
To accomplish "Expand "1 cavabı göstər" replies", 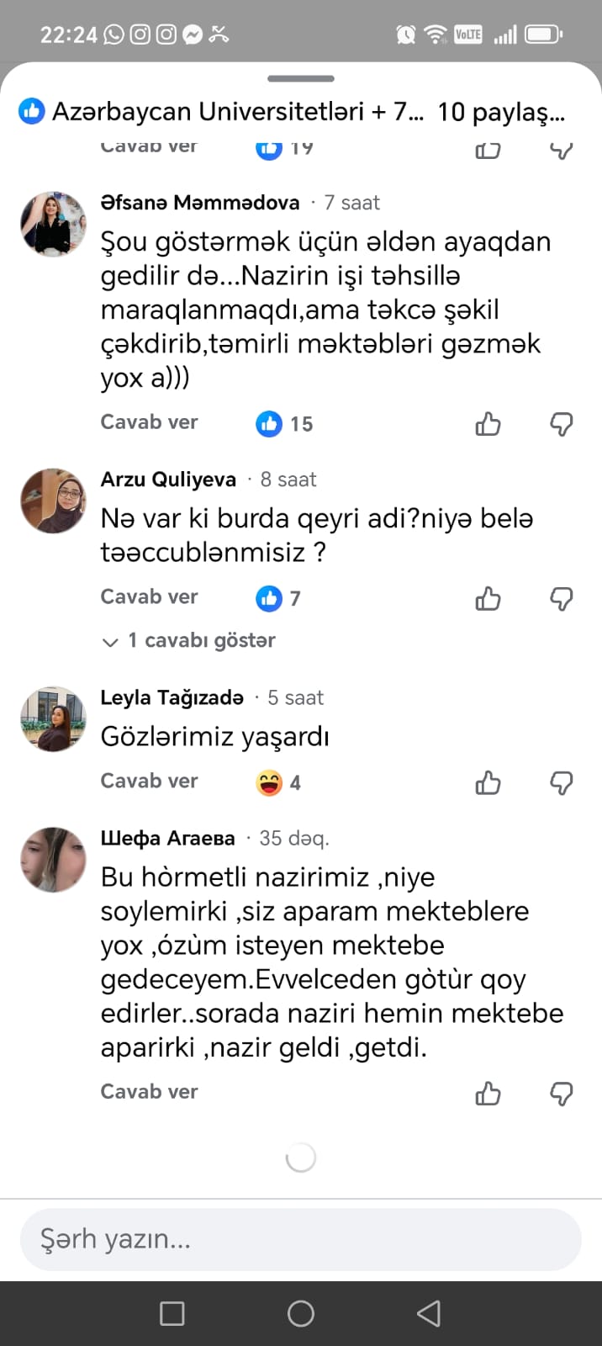I will [x=190, y=641].
